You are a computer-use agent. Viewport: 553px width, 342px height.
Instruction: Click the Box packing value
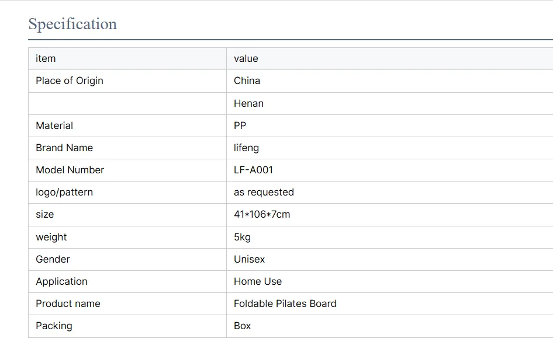point(242,326)
